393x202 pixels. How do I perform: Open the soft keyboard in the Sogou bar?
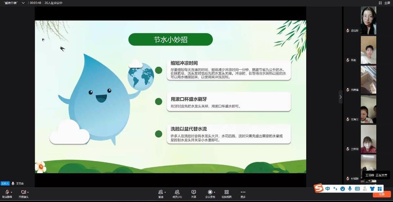[357, 189]
